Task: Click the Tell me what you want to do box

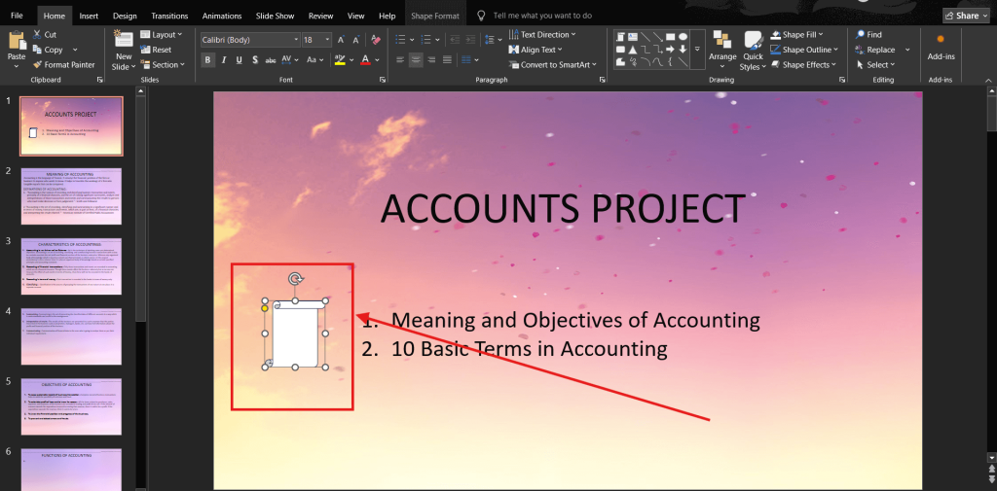Action: [542, 16]
